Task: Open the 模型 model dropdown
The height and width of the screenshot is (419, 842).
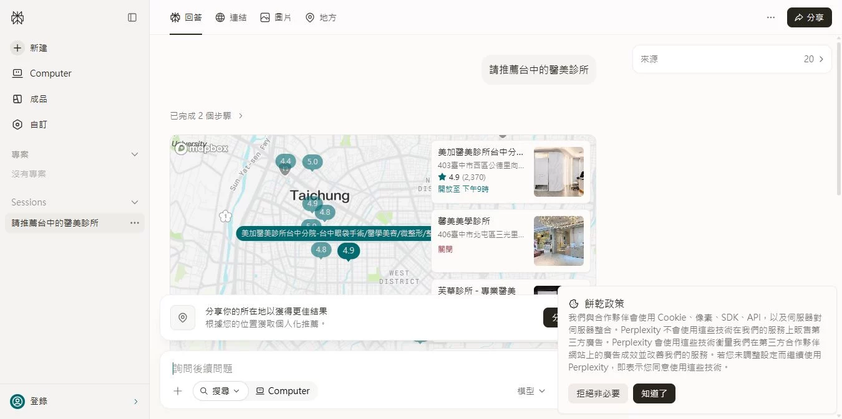Action: (531, 391)
